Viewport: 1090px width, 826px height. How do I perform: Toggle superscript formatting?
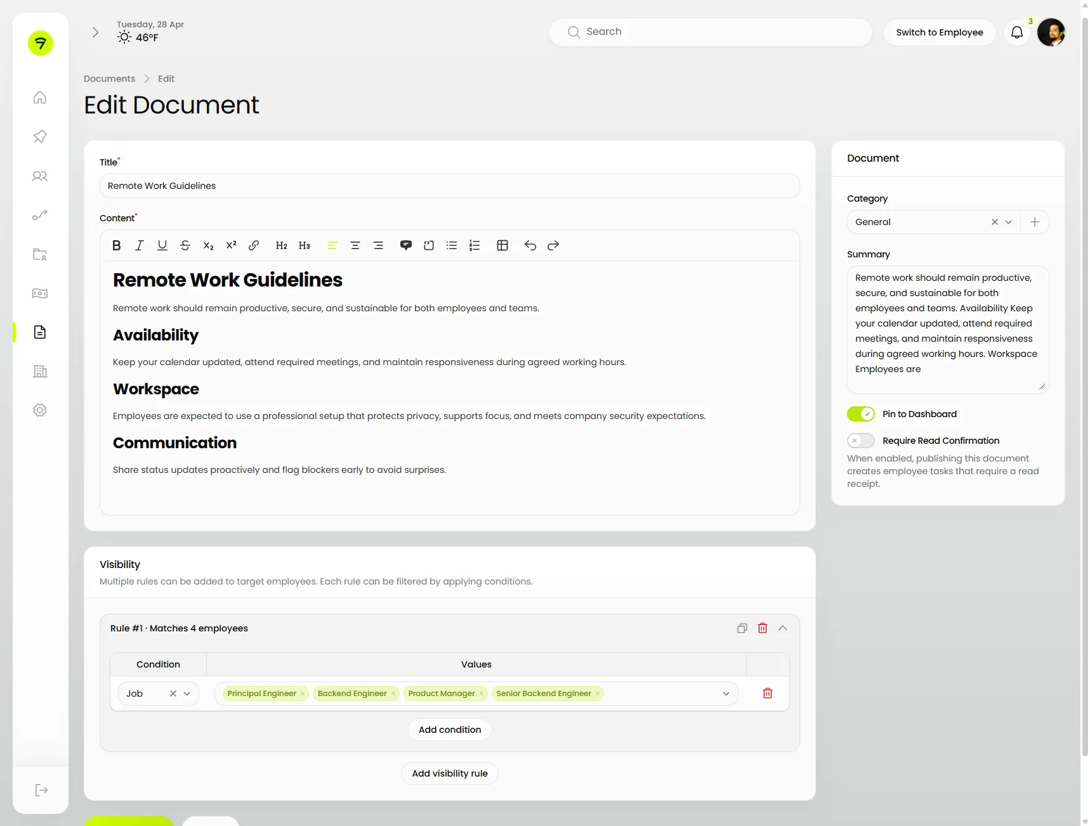pos(231,245)
